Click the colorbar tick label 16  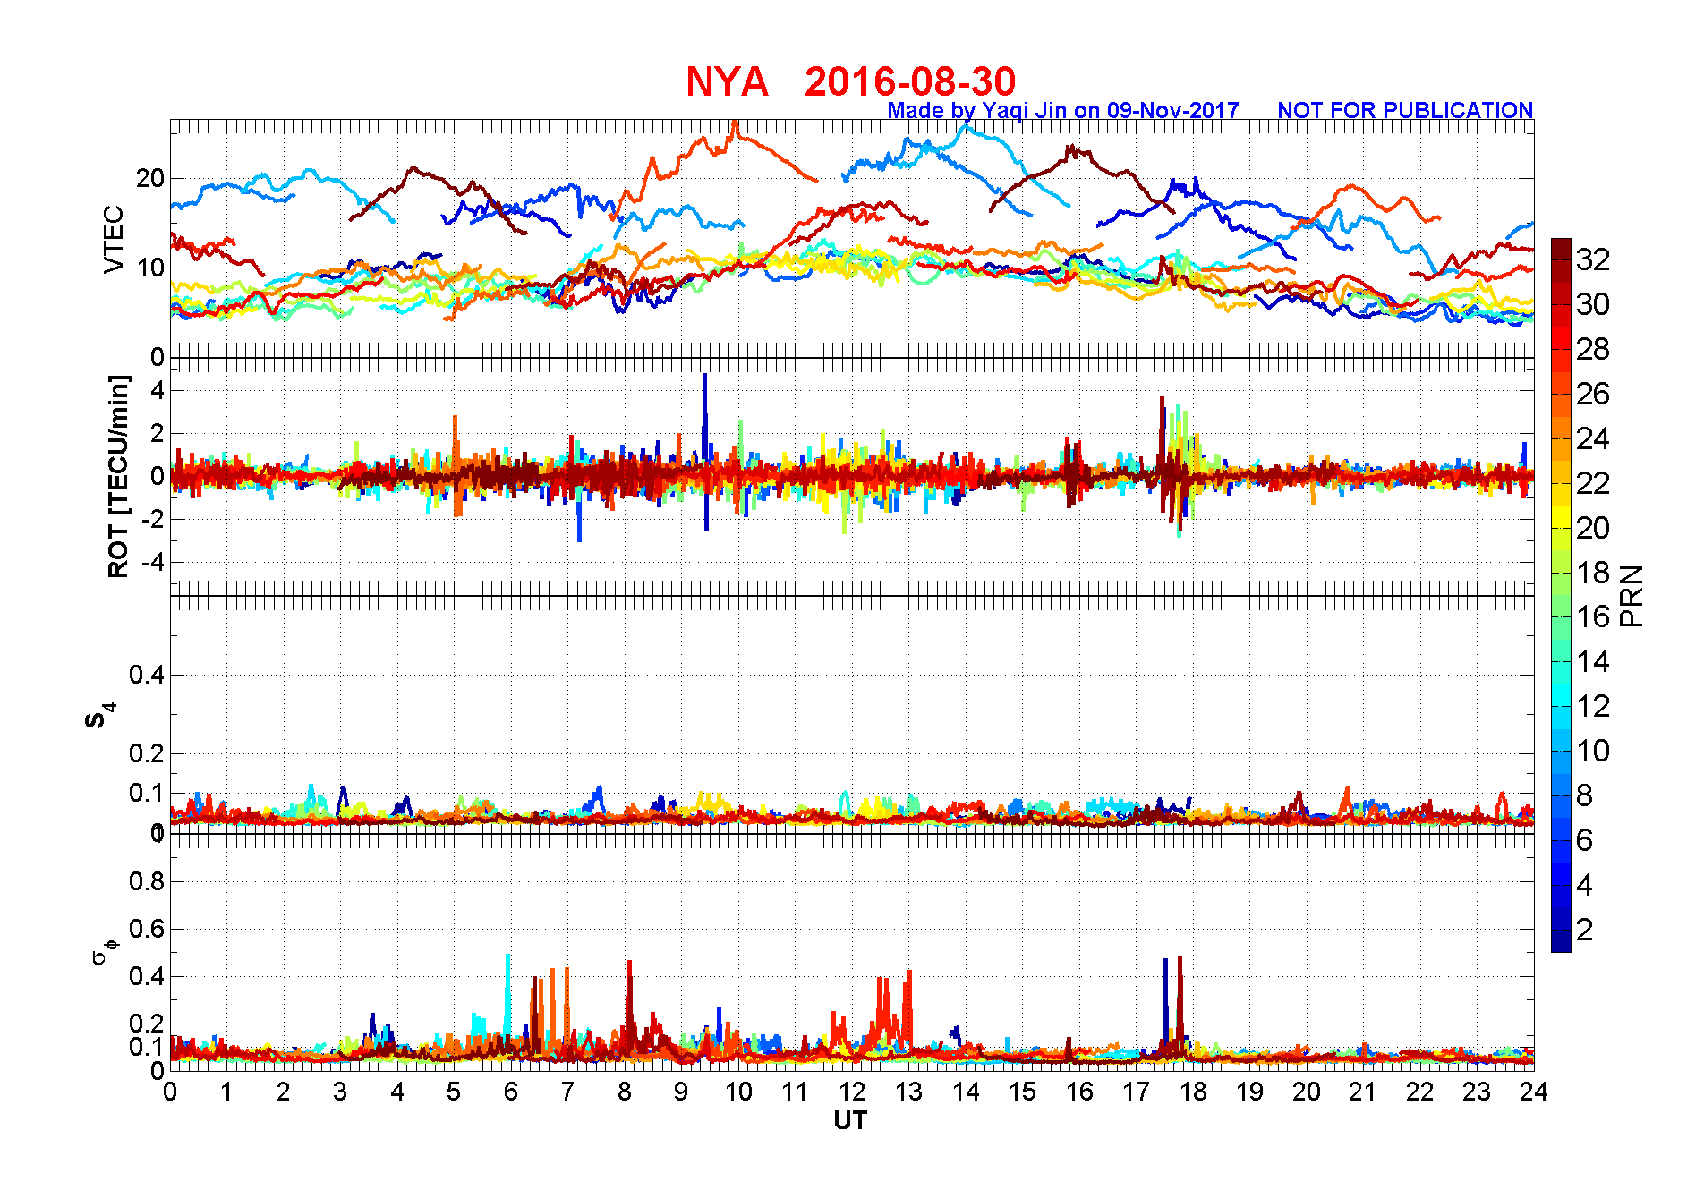(1593, 616)
